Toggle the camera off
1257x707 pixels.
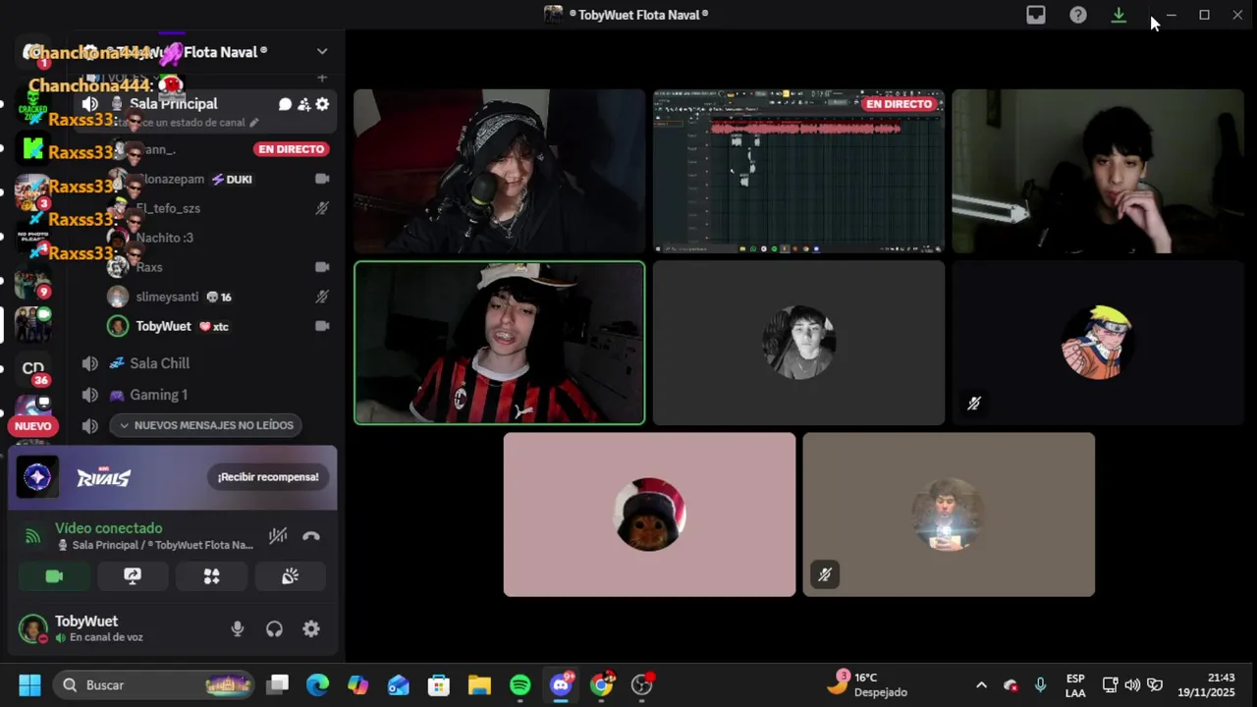tap(54, 576)
